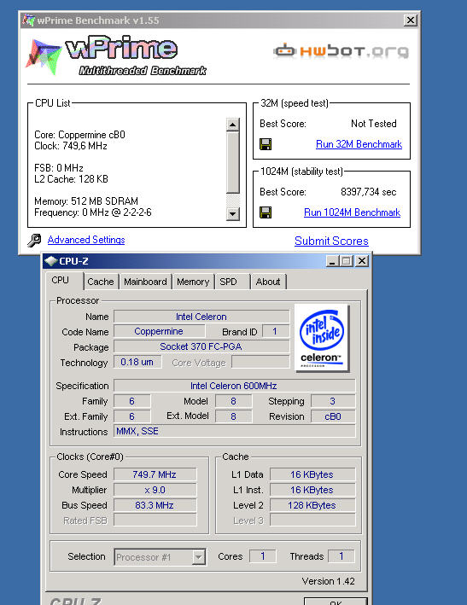The width and height of the screenshot is (467, 605).
Task: Close the wPrime Benchmark window
Action: coord(411,20)
